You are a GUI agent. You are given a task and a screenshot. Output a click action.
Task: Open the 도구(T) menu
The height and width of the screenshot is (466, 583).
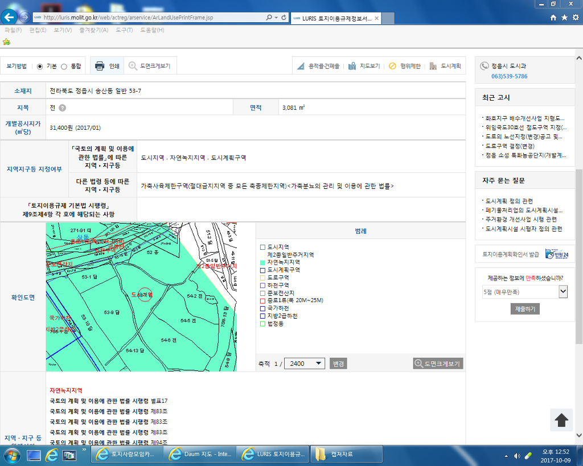click(124, 30)
